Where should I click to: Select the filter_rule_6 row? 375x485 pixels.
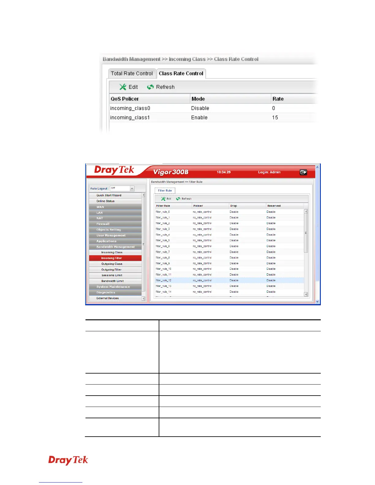coord(229,246)
